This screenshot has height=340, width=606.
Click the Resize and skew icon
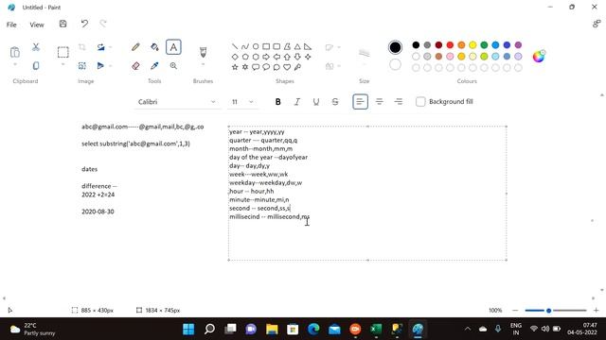click(x=82, y=66)
